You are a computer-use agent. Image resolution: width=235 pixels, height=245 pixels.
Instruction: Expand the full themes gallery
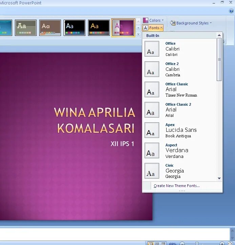coord(138,34)
